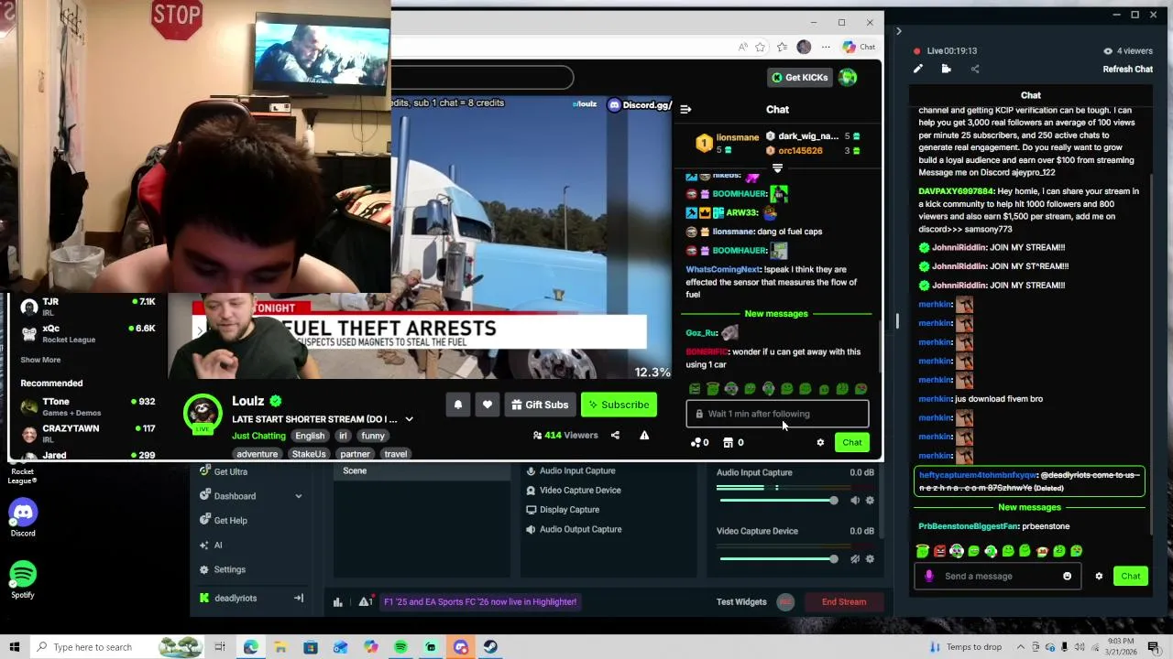Click the Gift Subs button
The height and width of the screenshot is (659, 1173).
[539, 405]
